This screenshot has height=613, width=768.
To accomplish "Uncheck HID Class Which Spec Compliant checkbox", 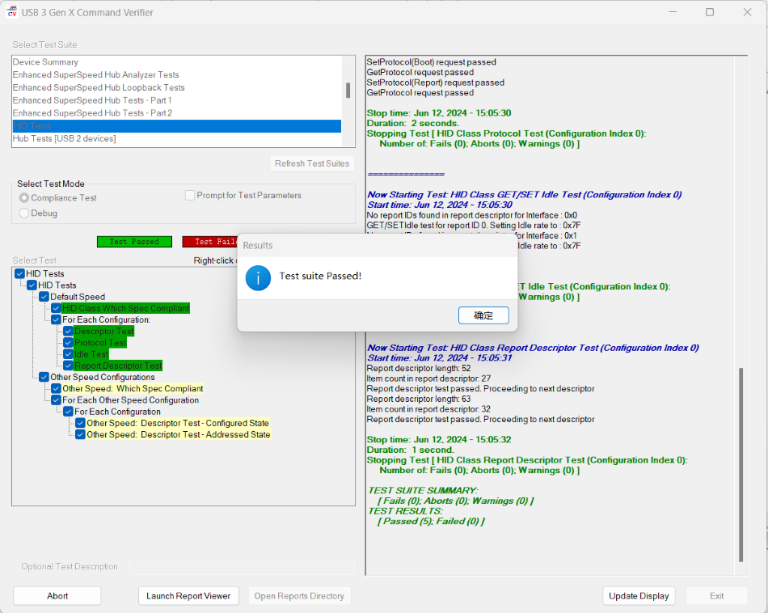I will tap(57, 308).
